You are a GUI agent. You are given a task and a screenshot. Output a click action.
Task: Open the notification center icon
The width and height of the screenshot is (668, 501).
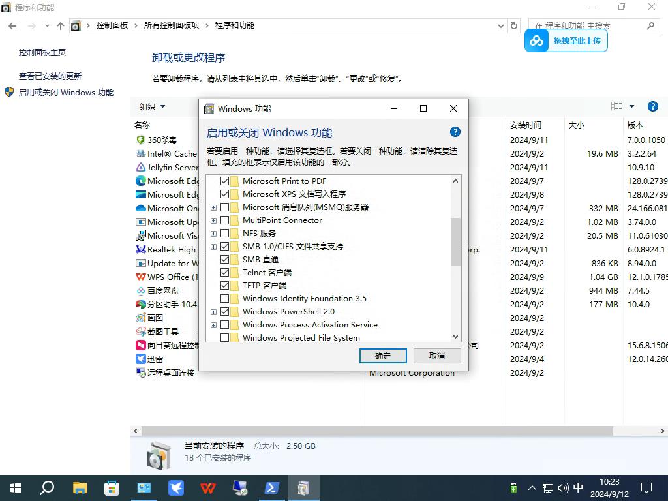[646, 488]
